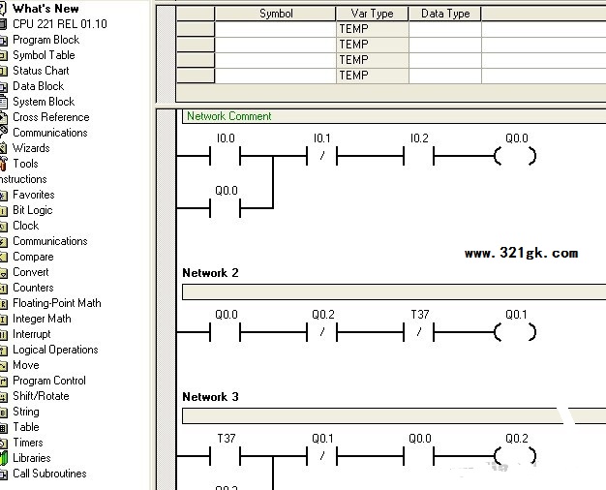Click the Libraries icon in the instruction tree
Image resolution: width=606 pixels, height=490 pixels.
pyautogui.click(x=3, y=458)
